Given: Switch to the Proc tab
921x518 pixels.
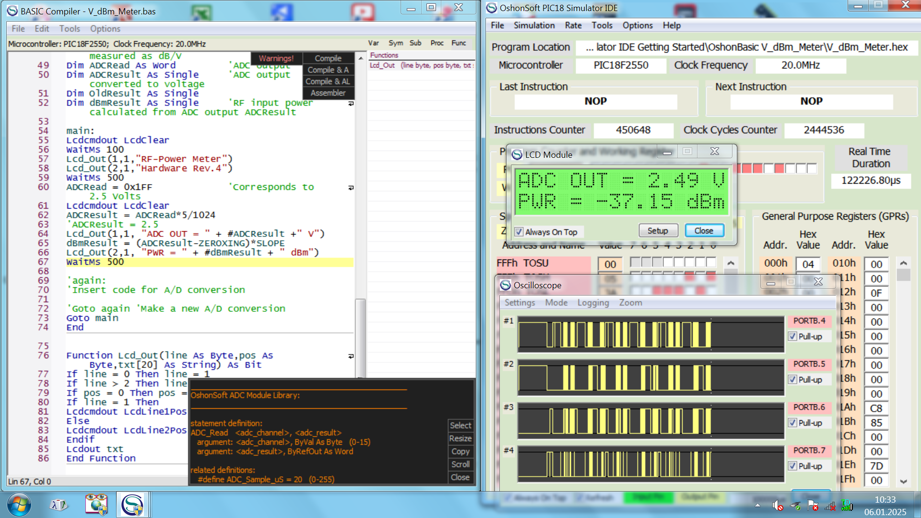Looking at the screenshot, I should point(437,43).
